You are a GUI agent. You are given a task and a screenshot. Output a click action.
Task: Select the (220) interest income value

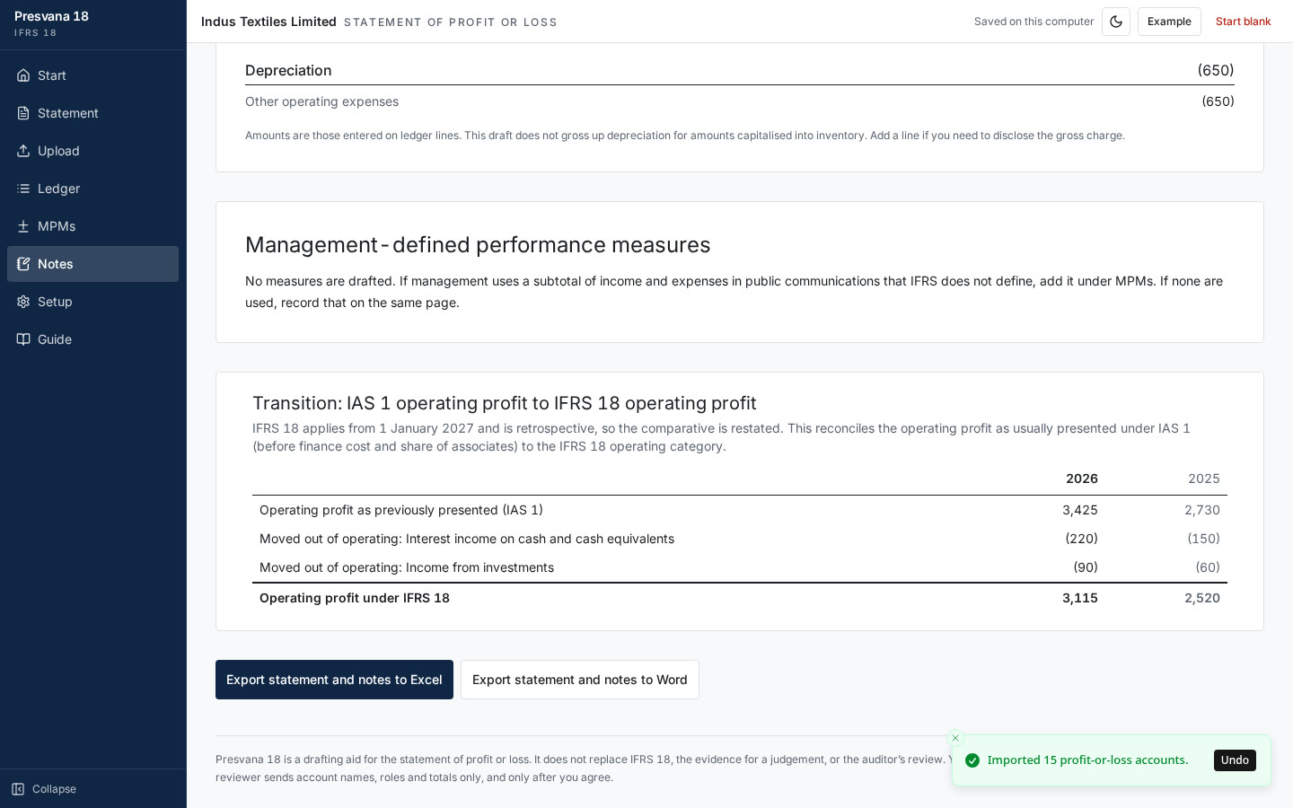pyautogui.click(x=1082, y=539)
